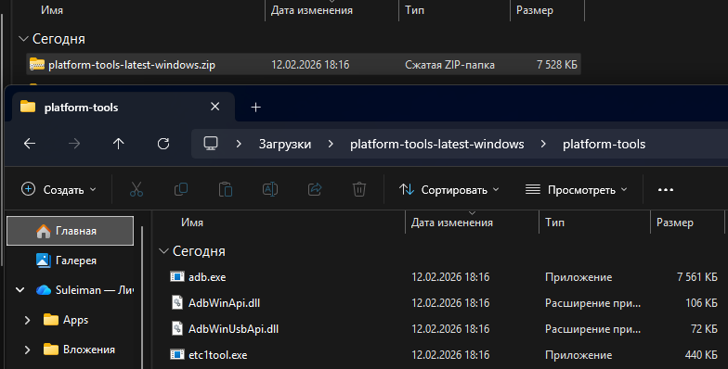Click the OneDrive cloud icon for Suleiman
728x369 pixels.
(x=44, y=290)
